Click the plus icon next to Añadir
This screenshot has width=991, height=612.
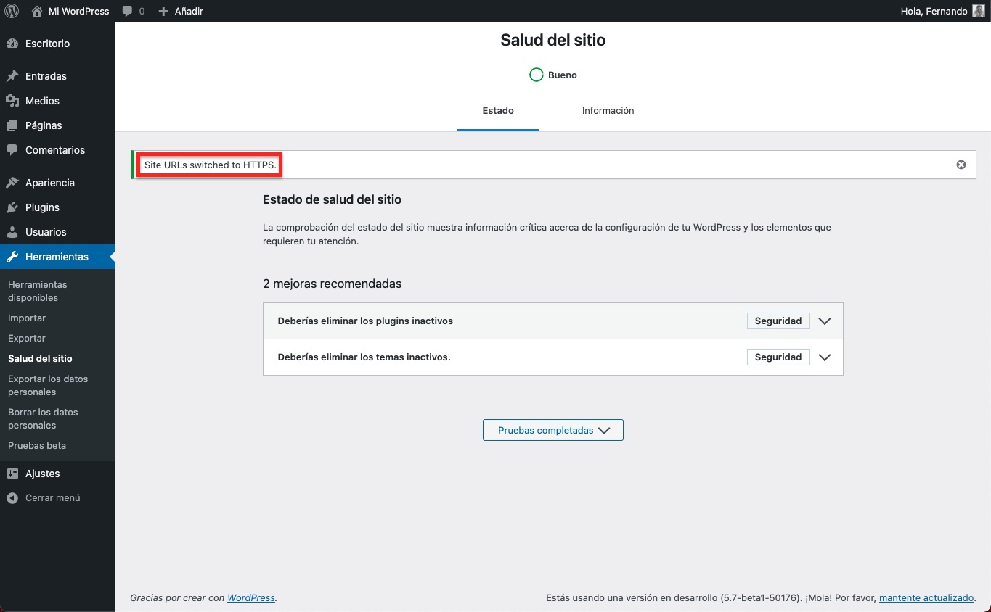pyautogui.click(x=163, y=11)
